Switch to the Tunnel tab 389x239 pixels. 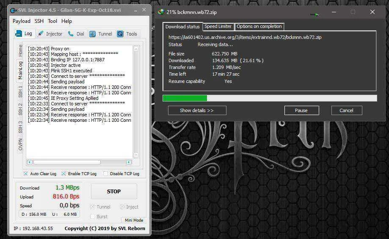coord(100,34)
